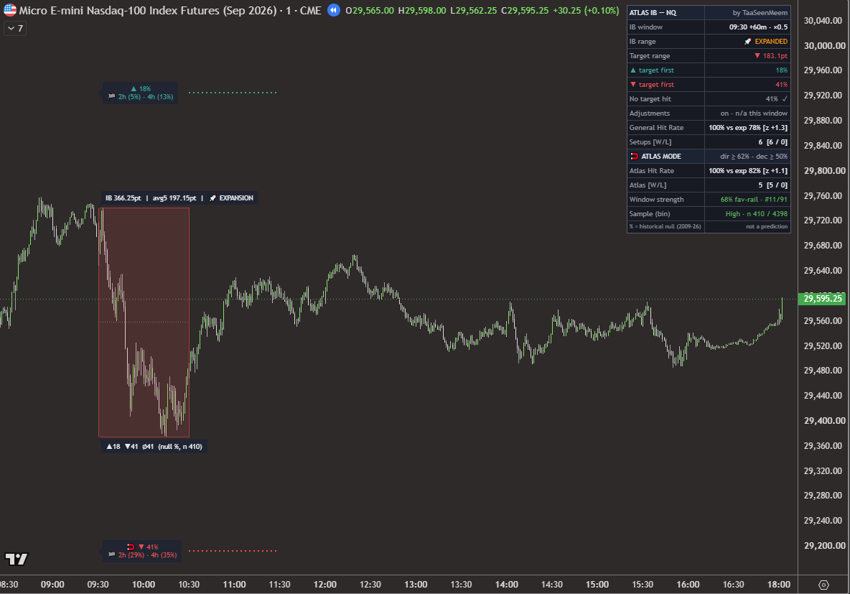Click the flag icon in upper target label
The width and height of the screenshot is (850, 594).
[112, 97]
